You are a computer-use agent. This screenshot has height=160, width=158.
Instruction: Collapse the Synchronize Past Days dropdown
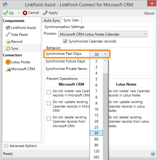tap(105, 54)
